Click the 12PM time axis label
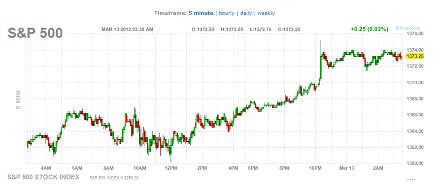The height and width of the screenshot is (193, 437). (170, 168)
